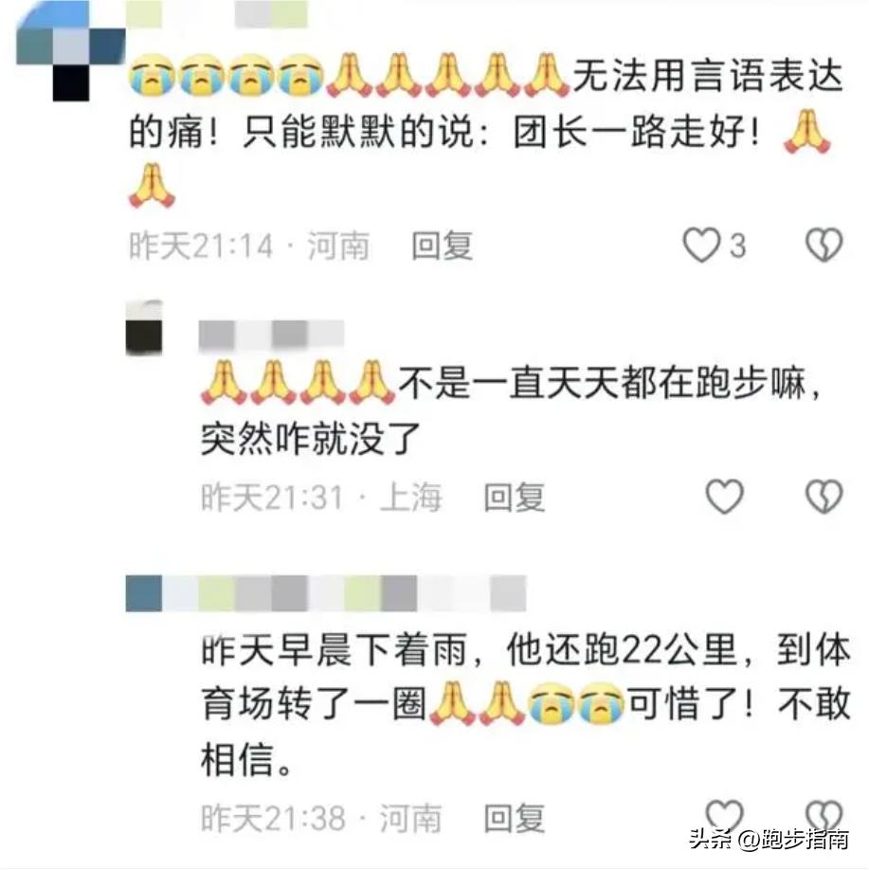Image resolution: width=869 pixels, height=870 pixels.
Task: Dislike the 21:38 河南 reply
Action: 824,816
